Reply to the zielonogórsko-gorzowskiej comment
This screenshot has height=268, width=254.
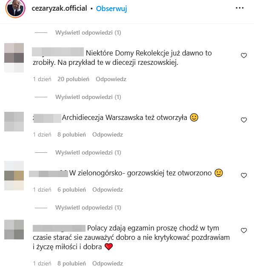coord(108,189)
